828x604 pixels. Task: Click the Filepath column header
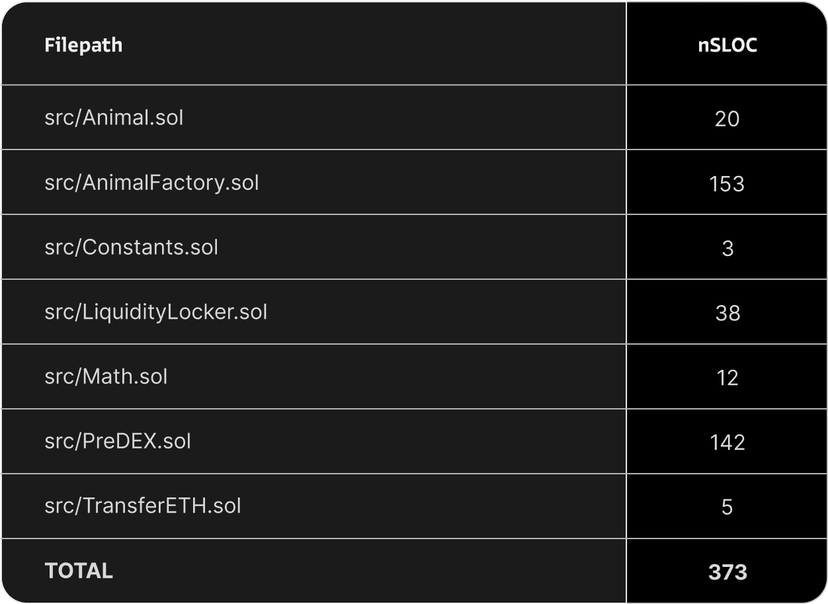tap(83, 45)
